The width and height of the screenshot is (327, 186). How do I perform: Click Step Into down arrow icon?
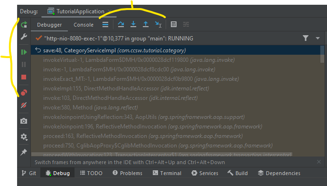(133, 24)
